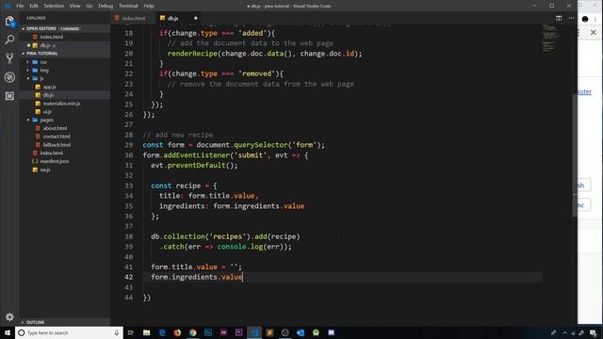Launch Microsoft Edge from the taskbar
The image size is (603, 339).
pos(162,332)
